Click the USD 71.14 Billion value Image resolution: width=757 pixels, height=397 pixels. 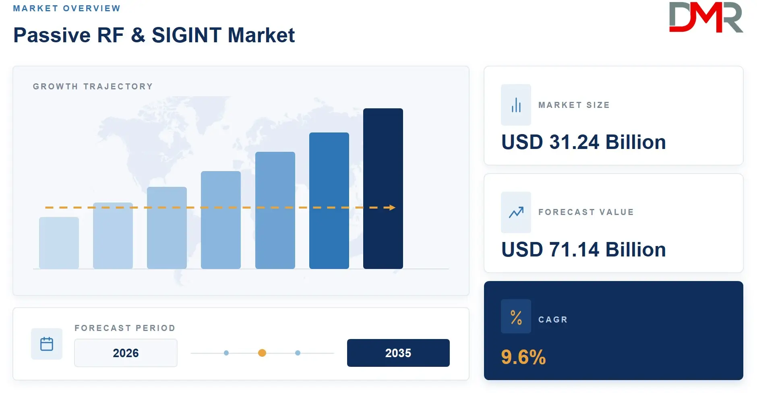point(583,250)
